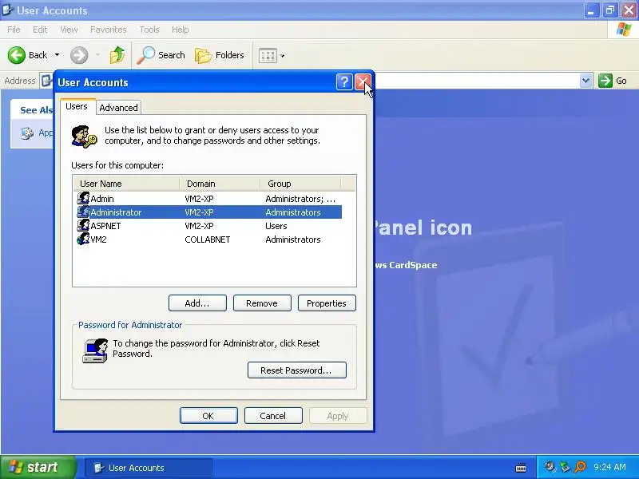This screenshot has width=639, height=479.
Task: Confirm with the OK button
Action: coord(208,416)
